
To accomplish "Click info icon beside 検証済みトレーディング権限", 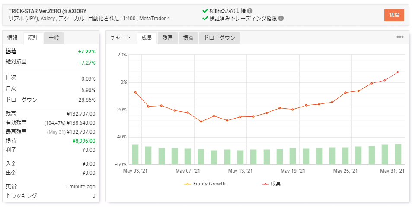I will [x=281, y=19].
